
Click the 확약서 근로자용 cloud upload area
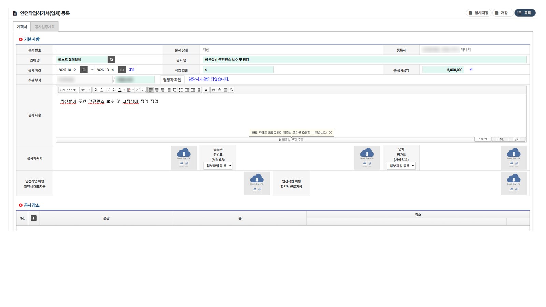(x=514, y=184)
